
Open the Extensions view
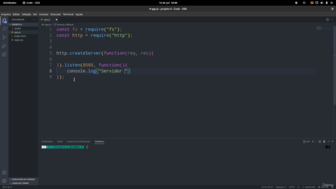click(x=4, y=54)
